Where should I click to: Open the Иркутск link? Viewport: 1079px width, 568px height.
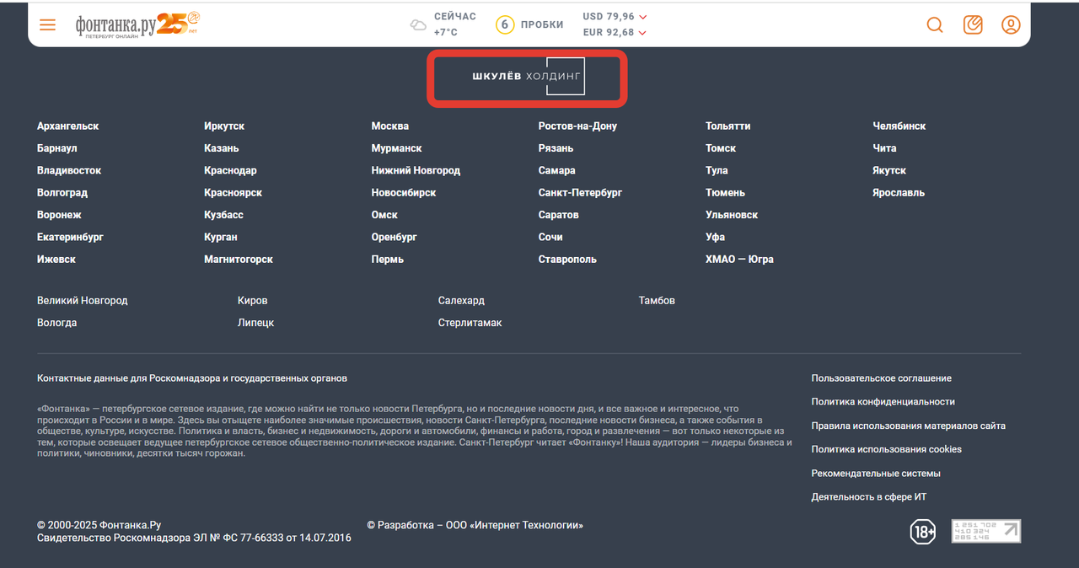[224, 126]
